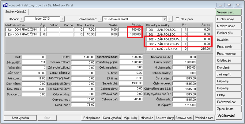
Task: Open Prac. neschop. side tab
Action: pyautogui.click(x=228, y=54)
